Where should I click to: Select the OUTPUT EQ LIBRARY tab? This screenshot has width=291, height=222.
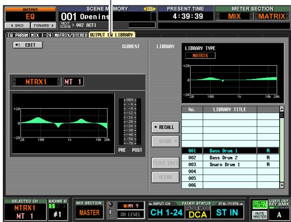[112, 35]
